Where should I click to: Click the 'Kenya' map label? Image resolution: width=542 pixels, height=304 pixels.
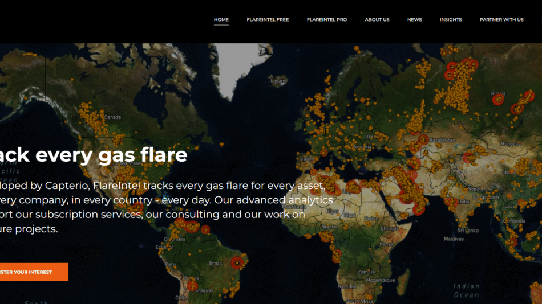386,244
